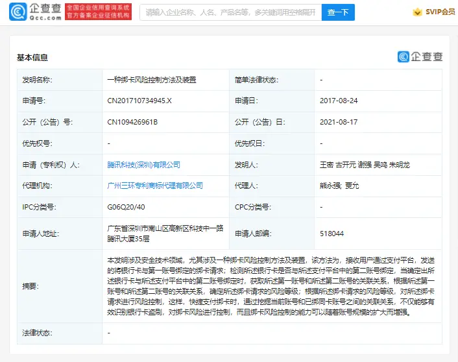
Task: Select the red 全国企业信用查询系统 banner
Action: click(98, 12)
